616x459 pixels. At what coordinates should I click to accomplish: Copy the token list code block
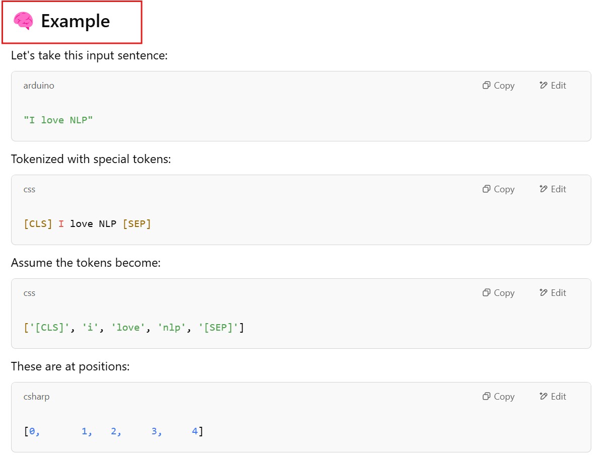(498, 293)
